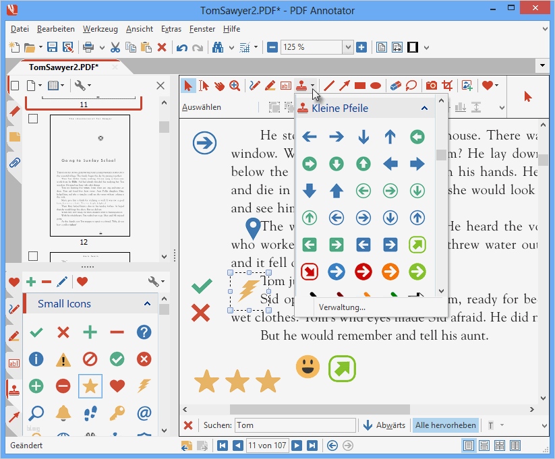The width and height of the screenshot is (555, 459).
Task: Go to first page button
Action: point(223,446)
